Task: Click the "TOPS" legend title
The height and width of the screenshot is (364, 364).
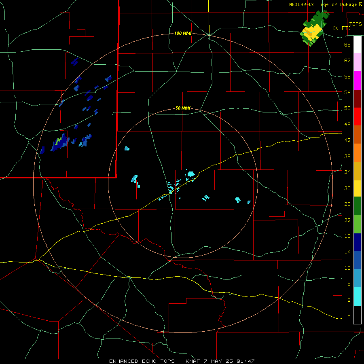Action: coord(356,24)
